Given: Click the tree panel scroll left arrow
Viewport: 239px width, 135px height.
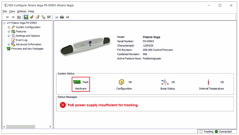Looking at the screenshot, I should click(x=4, y=127).
